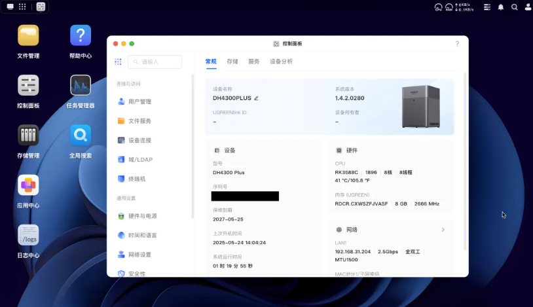Click the grid view icon beside search box

click(118, 62)
